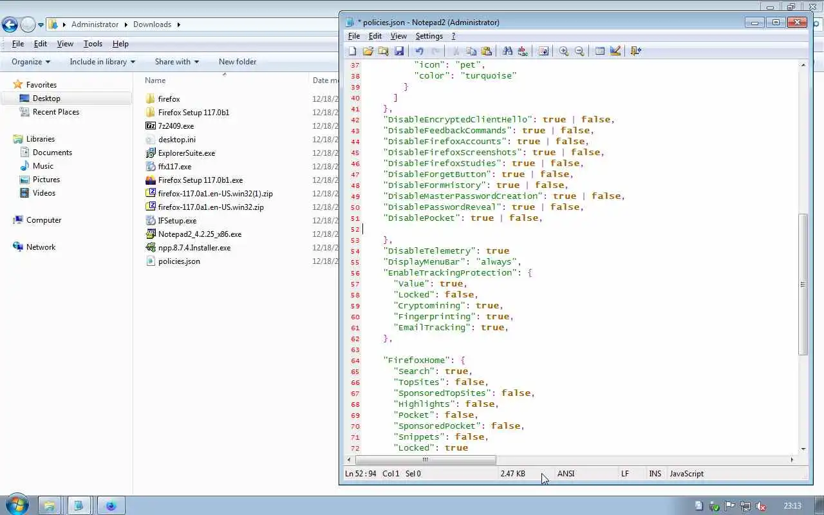Image resolution: width=824 pixels, height=515 pixels.
Task: Click the exit door icon in Notepad2 toolbar
Action: click(636, 51)
